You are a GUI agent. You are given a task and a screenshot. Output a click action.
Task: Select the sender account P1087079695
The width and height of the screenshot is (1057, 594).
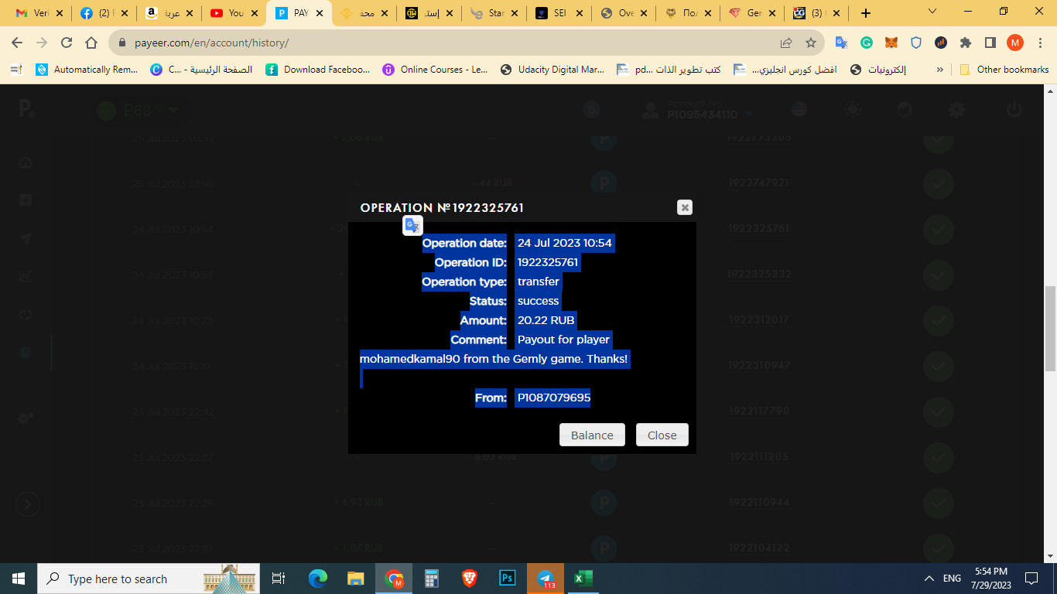point(554,398)
